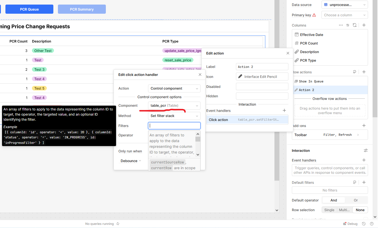Click the refresh icon in the Columns header
The image size is (378, 228).
tap(355, 25)
